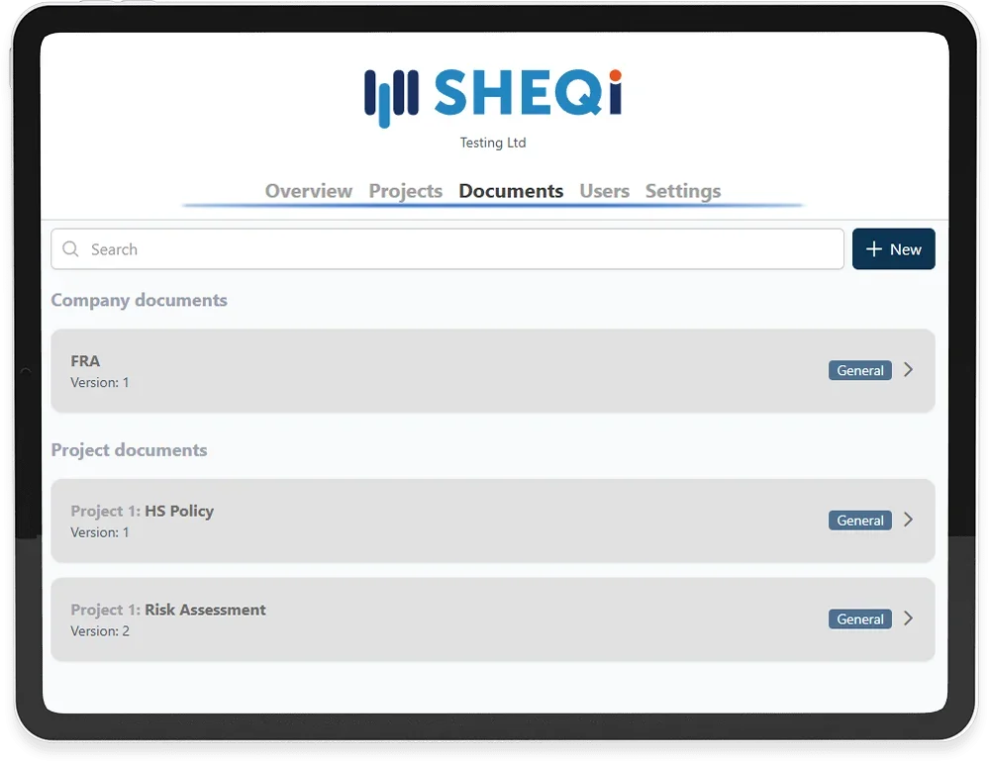Open the FRA company document
Screen dimensions: 990x762
point(396,370)
